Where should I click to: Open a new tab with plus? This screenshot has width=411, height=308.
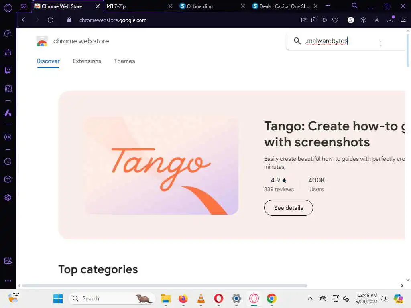[x=328, y=6]
